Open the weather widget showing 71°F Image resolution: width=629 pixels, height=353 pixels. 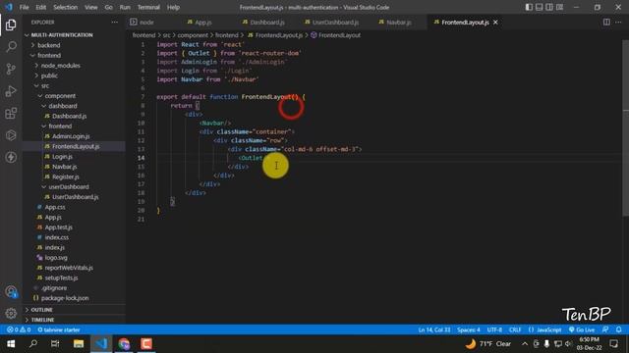(488, 344)
